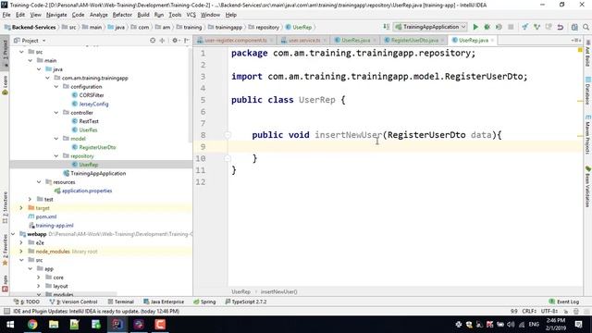Open the Favorites side tab
Viewport: 592px width, 333px height.
5,249
